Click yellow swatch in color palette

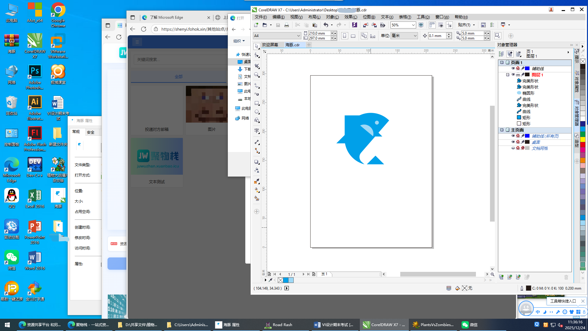(583, 139)
